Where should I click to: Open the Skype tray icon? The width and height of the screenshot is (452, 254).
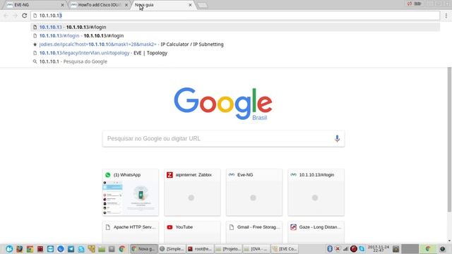pos(362,248)
